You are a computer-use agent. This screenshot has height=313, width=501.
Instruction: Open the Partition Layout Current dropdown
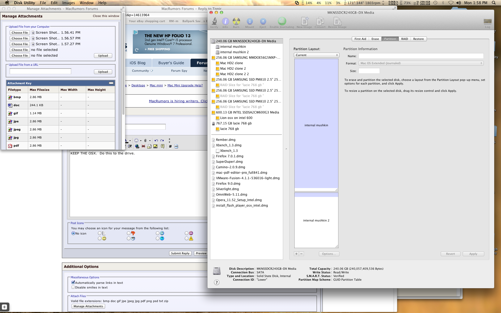click(x=316, y=55)
